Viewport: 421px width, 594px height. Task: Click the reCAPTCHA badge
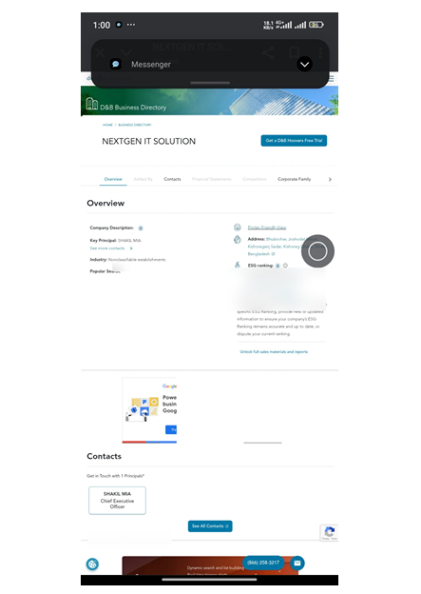[x=329, y=533]
